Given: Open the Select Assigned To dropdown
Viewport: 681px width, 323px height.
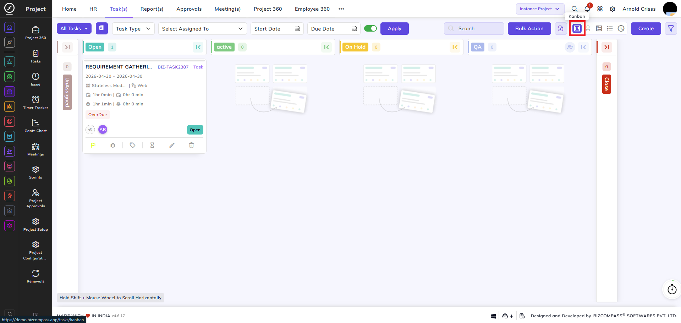Looking at the screenshot, I should (x=202, y=28).
